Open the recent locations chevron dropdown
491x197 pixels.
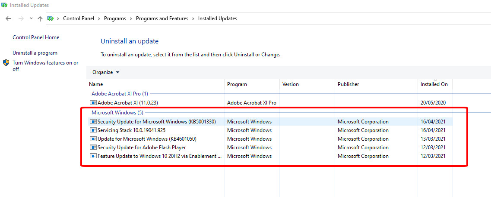(31, 18)
